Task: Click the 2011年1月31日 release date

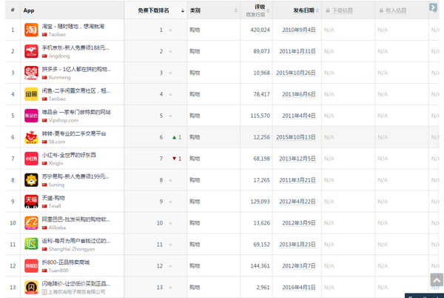Action: click(297, 51)
